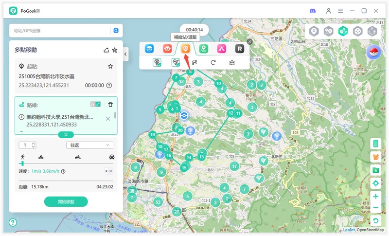Zoom in on the map with the plus button

coord(375,197)
